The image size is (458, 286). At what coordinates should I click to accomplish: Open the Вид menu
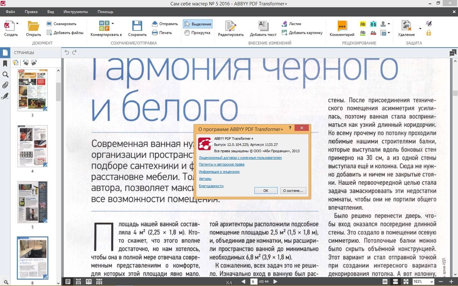(x=51, y=12)
